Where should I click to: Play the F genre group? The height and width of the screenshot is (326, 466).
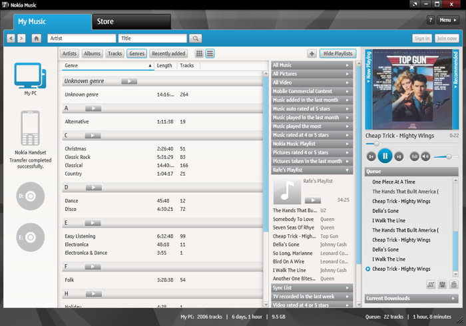coord(93,267)
